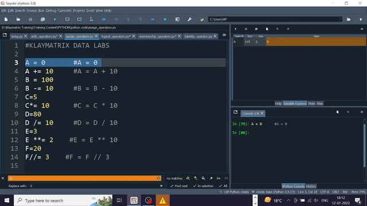Execute current debug line step
Image resolution: width=367 pixels, height=206 pixels.
116,19
